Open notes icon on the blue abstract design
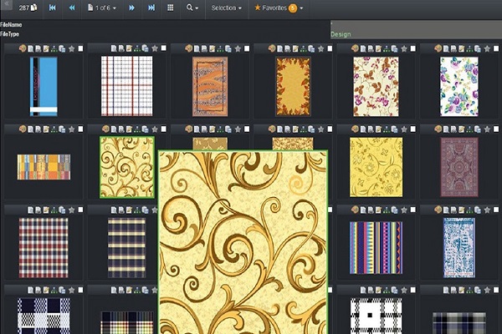 461,210
